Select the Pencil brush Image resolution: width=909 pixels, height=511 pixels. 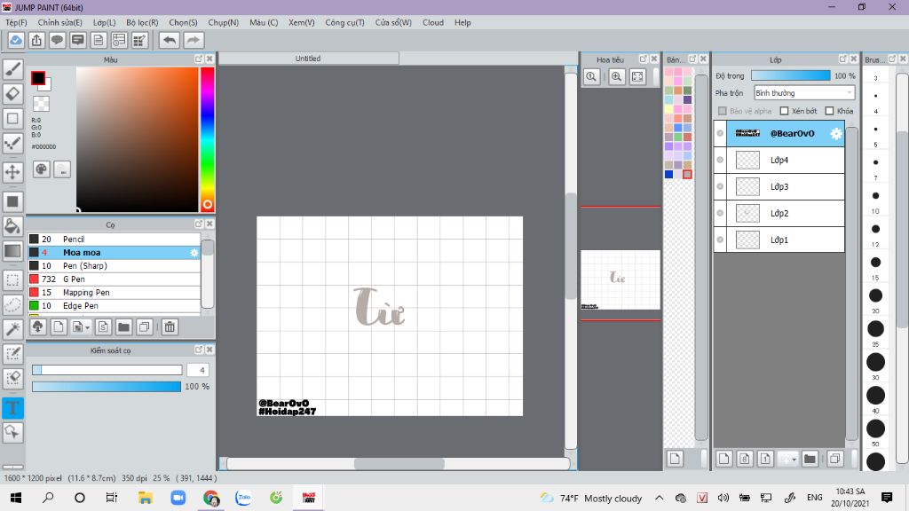[x=115, y=240]
